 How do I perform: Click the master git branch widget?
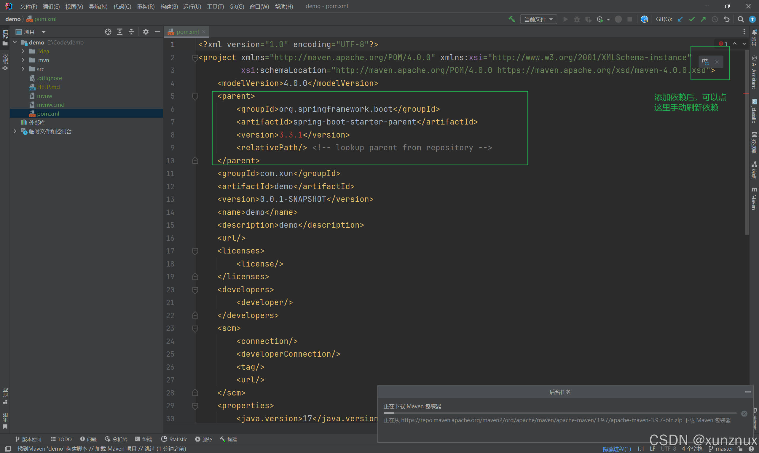click(721, 449)
